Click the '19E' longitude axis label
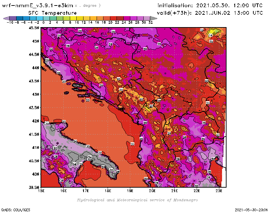The height and width of the screenshot is (212, 275). click(x=130, y=191)
